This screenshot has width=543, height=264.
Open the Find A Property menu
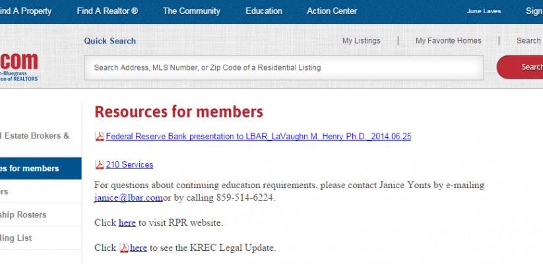tap(26, 11)
